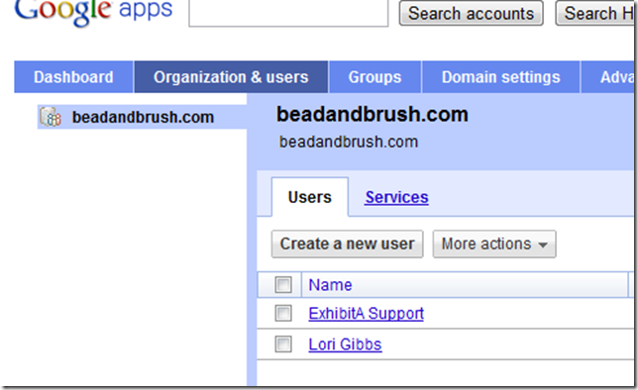Click Create a new user button
Image resolution: width=638 pixels, height=390 pixels.
point(347,244)
